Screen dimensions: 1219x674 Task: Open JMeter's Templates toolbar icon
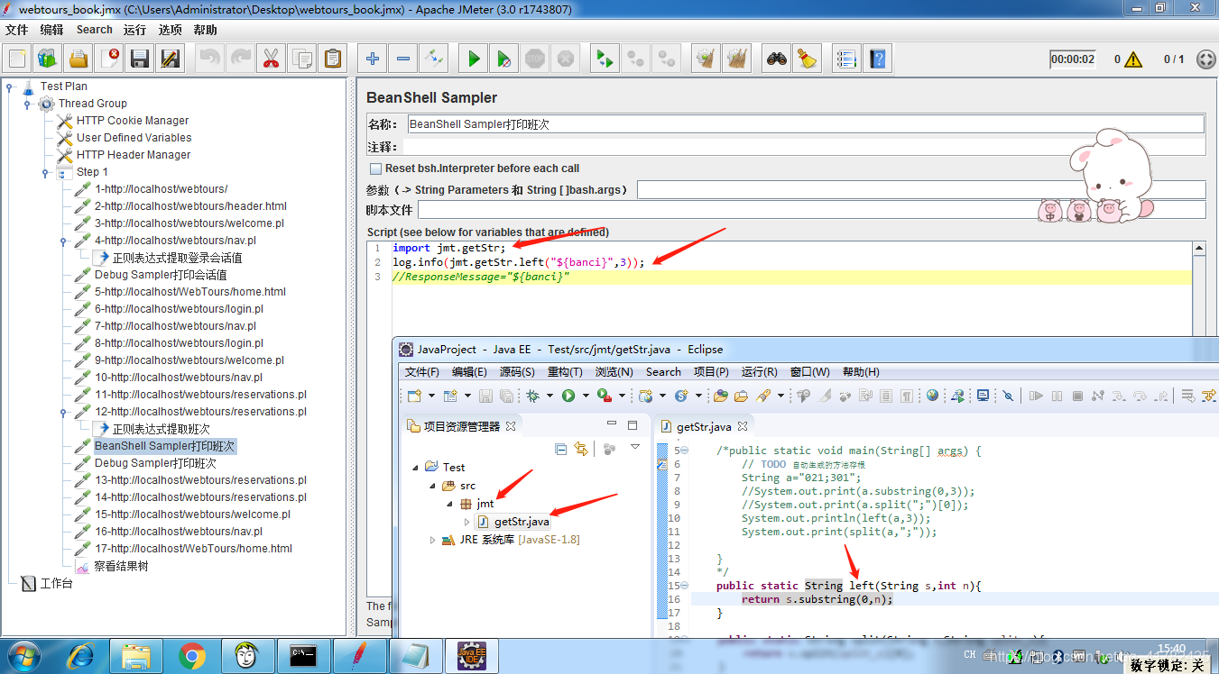[48, 59]
